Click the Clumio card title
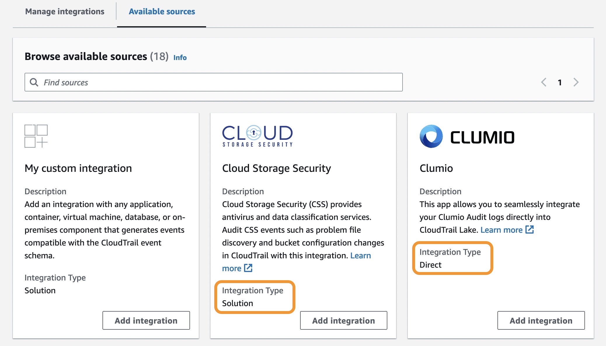This screenshot has width=606, height=346. click(x=436, y=168)
